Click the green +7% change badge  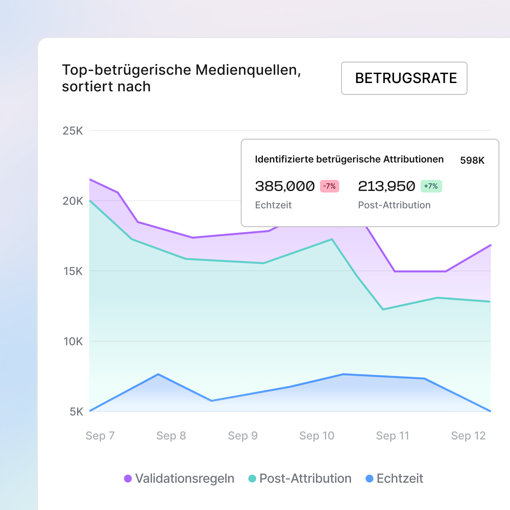coord(431,186)
